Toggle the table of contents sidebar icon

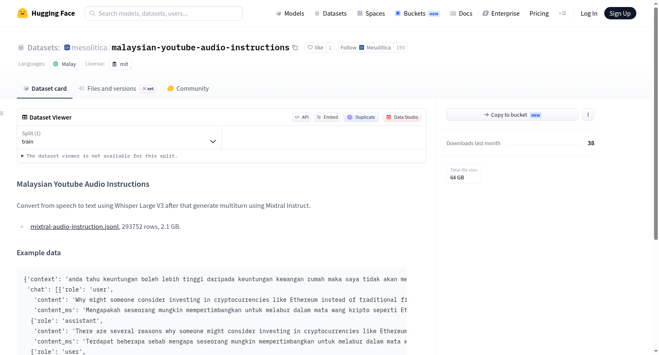(2, 113)
